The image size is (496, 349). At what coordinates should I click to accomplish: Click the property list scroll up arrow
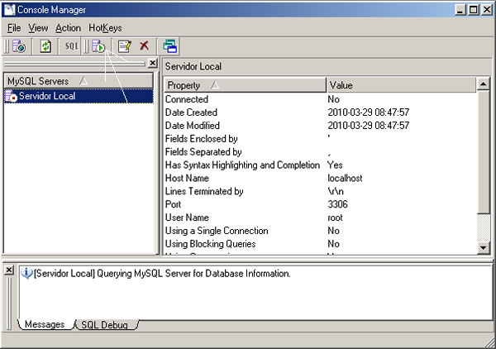(483, 84)
